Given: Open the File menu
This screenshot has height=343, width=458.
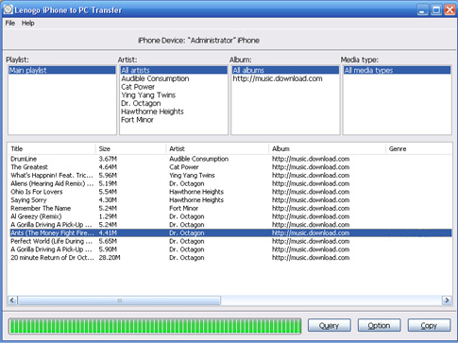Looking at the screenshot, I should click(x=10, y=23).
